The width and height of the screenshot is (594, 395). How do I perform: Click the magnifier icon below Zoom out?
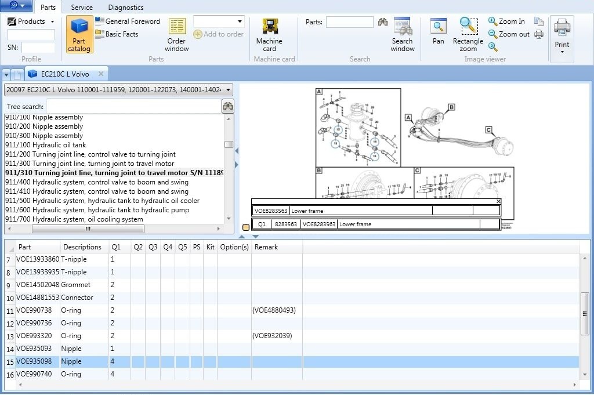point(493,47)
